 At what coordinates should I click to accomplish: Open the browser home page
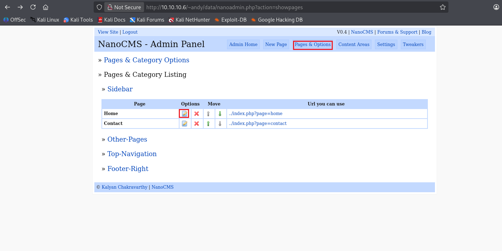(x=45, y=7)
